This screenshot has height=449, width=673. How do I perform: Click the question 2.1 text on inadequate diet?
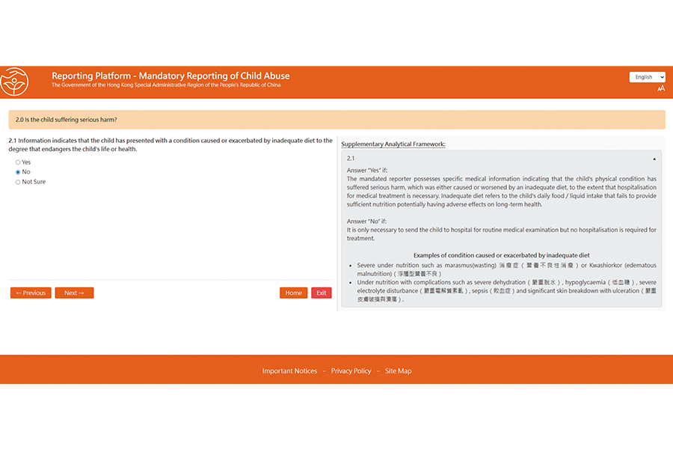[170, 144]
